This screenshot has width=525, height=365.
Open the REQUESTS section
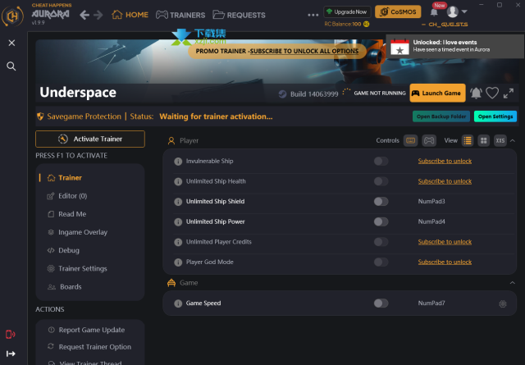pos(239,15)
